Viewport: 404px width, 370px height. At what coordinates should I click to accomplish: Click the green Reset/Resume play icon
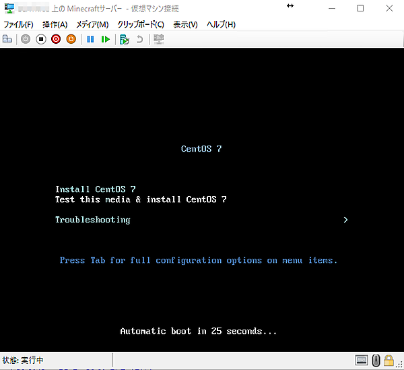pos(106,40)
